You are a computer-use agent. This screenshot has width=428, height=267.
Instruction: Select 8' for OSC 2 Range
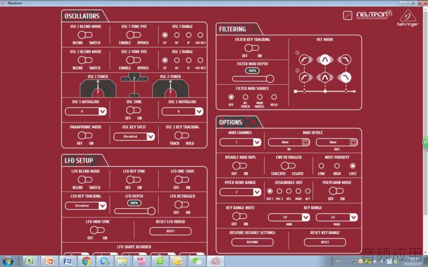(x=188, y=60)
